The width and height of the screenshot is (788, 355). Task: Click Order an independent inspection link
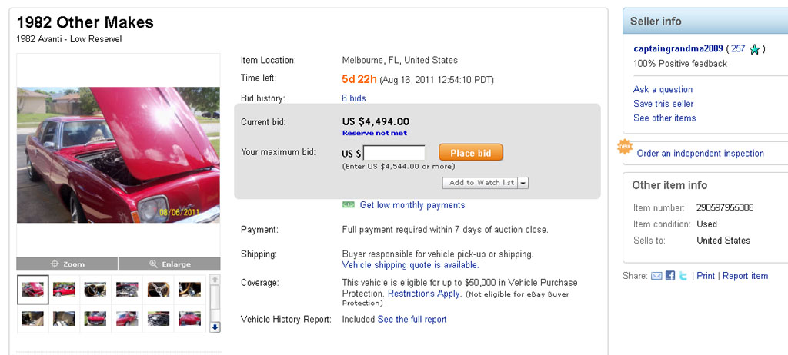point(700,153)
